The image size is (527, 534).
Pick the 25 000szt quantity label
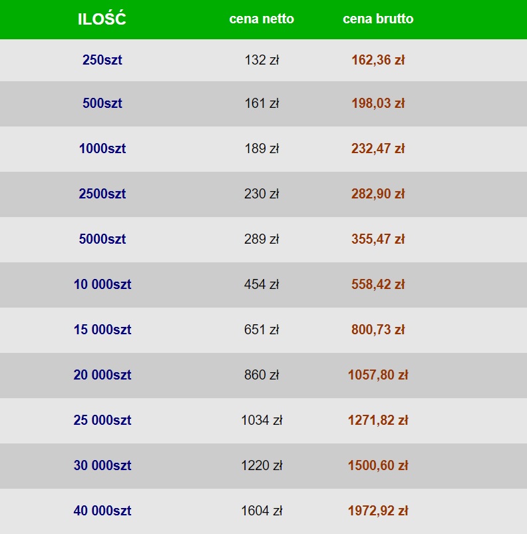click(102, 421)
